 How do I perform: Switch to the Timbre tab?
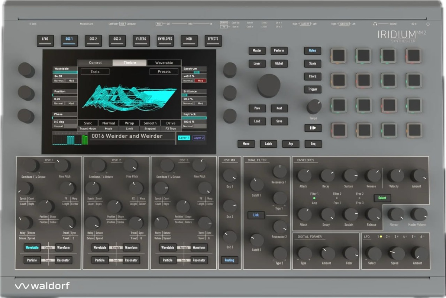pos(130,63)
